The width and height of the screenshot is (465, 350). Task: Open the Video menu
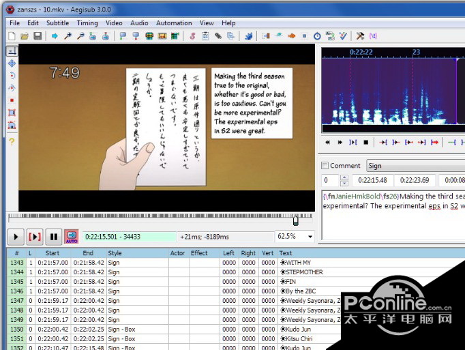pos(114,23)
